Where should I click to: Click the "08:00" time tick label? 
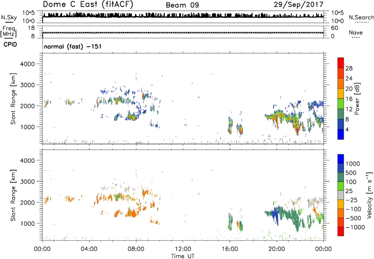pyautogui.click(x=136, y=249)
